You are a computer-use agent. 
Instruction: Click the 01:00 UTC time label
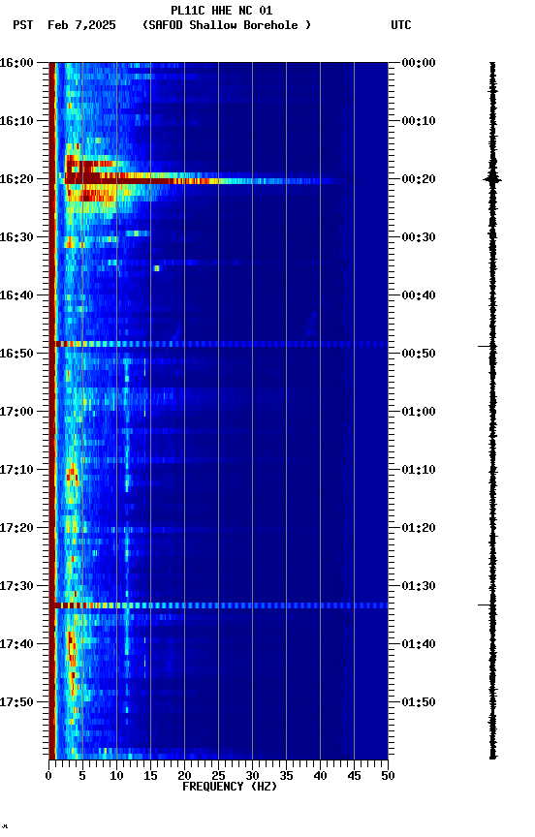pos(419,412)
